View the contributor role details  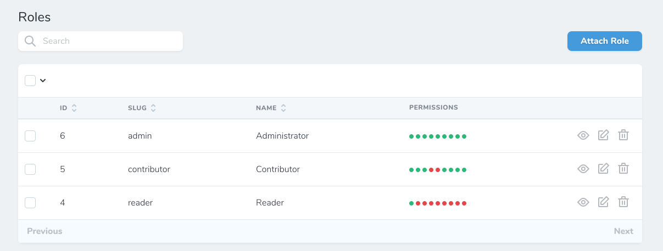click(583, 169)
